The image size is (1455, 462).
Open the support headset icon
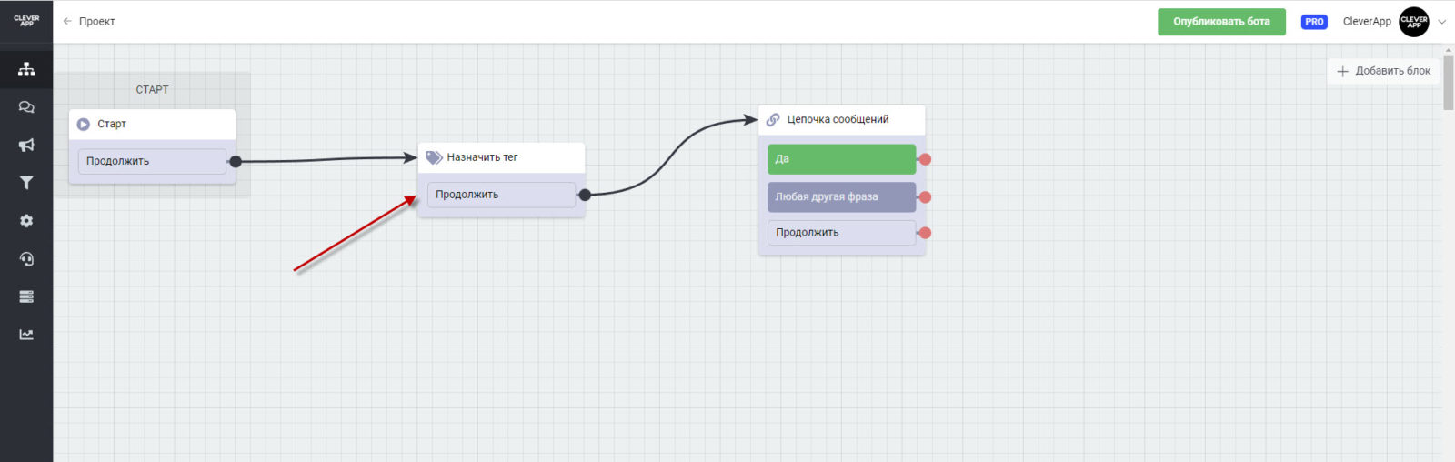pos(26,259)
